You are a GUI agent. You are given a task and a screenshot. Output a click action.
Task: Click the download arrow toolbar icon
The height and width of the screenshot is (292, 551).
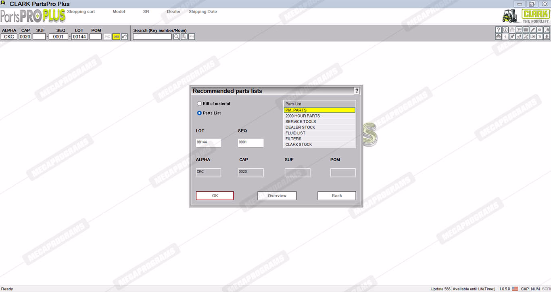pyautogui.click(x=547, y=37)
